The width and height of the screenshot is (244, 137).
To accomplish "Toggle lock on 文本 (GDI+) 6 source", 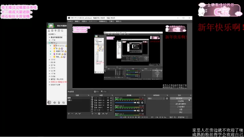I will tap(111, 100).
